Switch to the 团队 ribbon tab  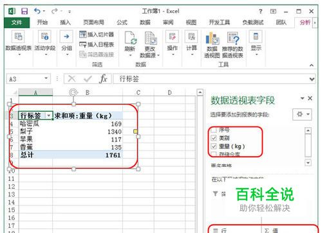281,22
